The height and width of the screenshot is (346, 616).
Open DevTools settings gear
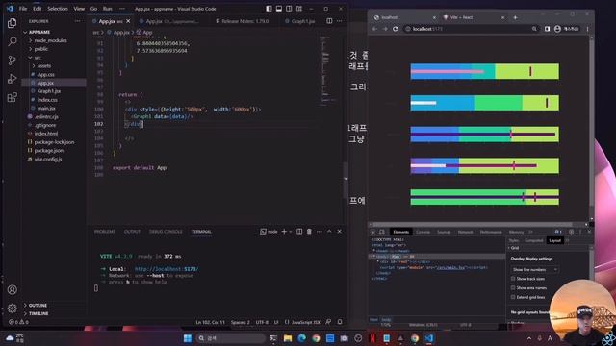tap(571, 232)
